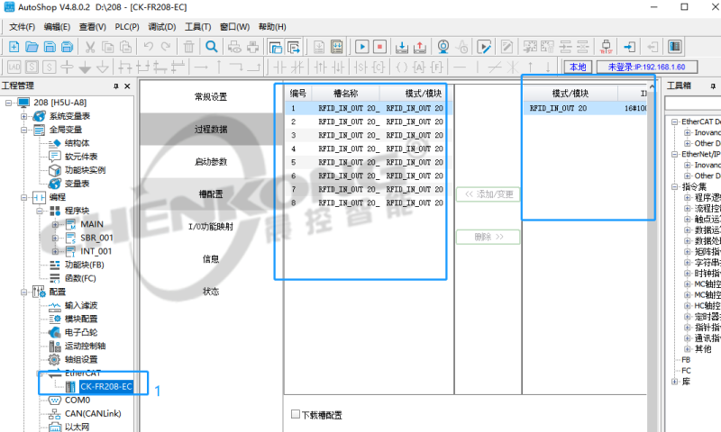
Task: Click the New project toolbar icon
Action: coord(14,46)
